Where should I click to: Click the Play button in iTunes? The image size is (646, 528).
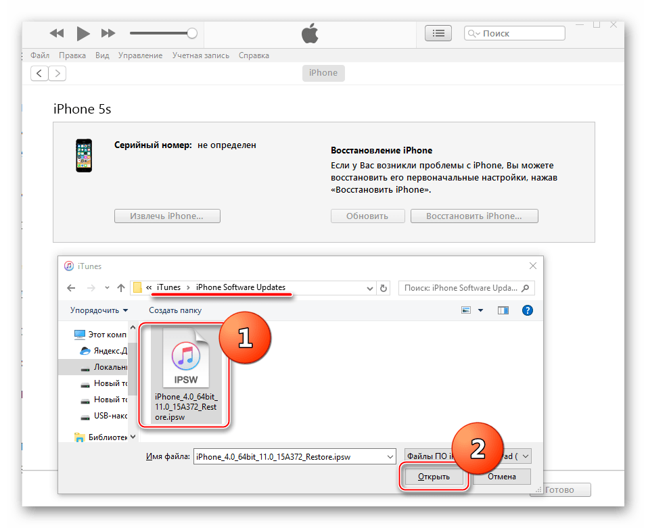pos(83,33)
